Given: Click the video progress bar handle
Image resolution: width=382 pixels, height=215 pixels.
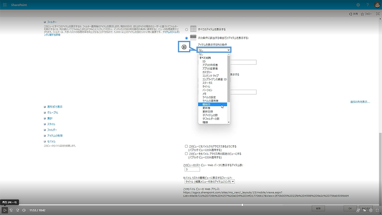Looking at the screenshot, I should click(242, 205).
